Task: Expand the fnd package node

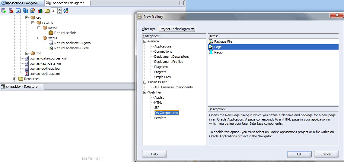Action: click(27, 53)
